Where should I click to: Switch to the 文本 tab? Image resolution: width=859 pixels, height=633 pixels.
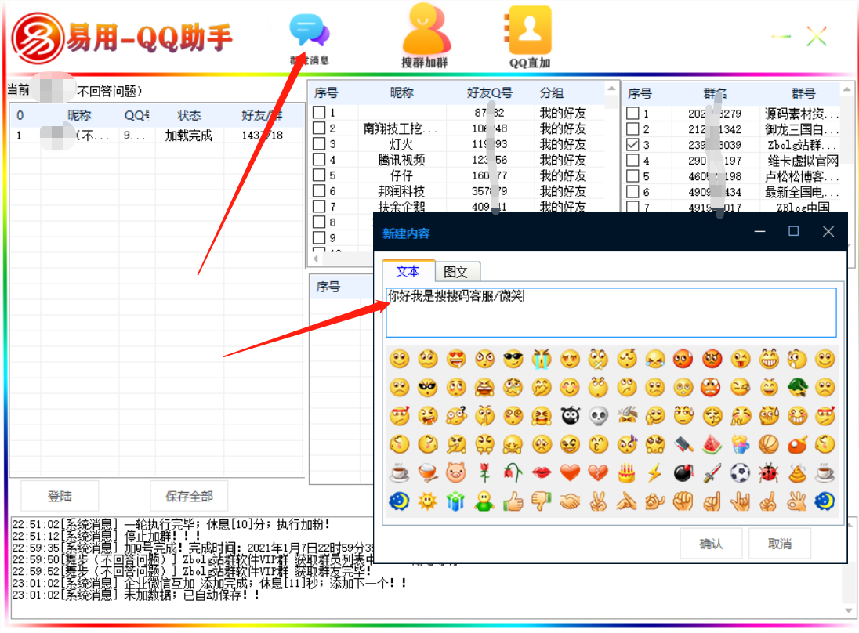408,271
